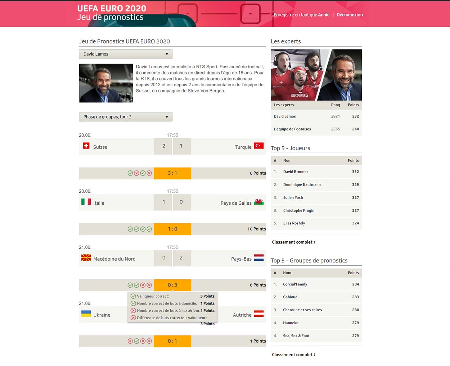
Task: Click check icon beside Nombre correct de buts à domicile
Action: [133, 303]
